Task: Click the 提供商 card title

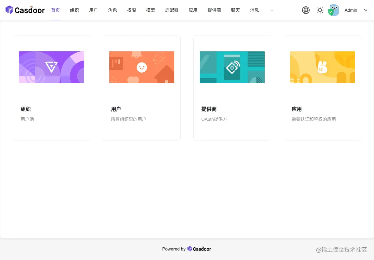Action: (209, 109)
